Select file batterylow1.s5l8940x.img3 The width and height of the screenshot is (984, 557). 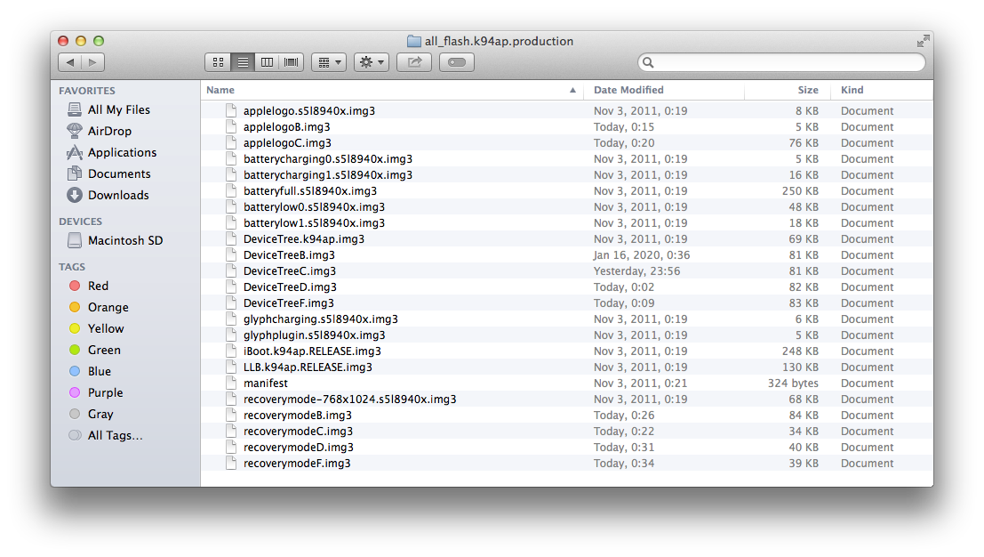pos(567,223)
